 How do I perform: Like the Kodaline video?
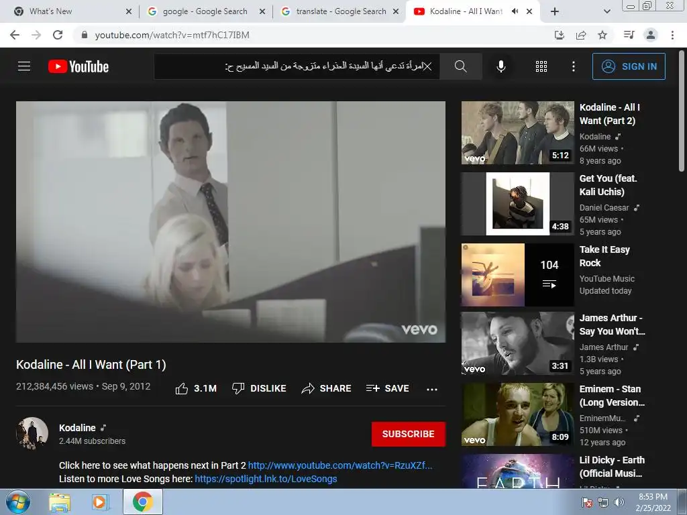click(x=196, y=388)
